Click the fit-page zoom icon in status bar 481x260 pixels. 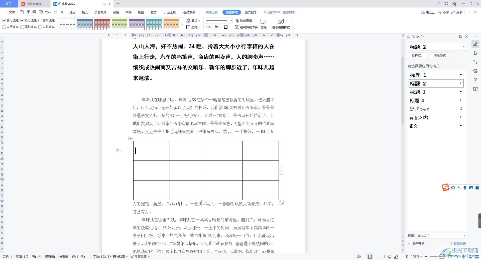407,256
